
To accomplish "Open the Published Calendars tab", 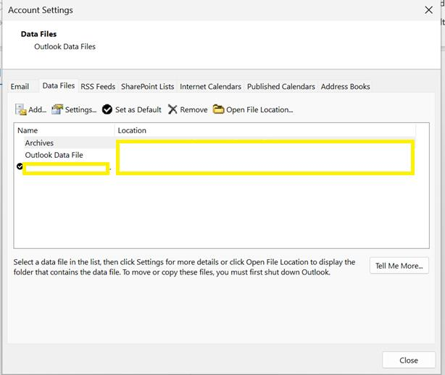I will click(281, 86).
